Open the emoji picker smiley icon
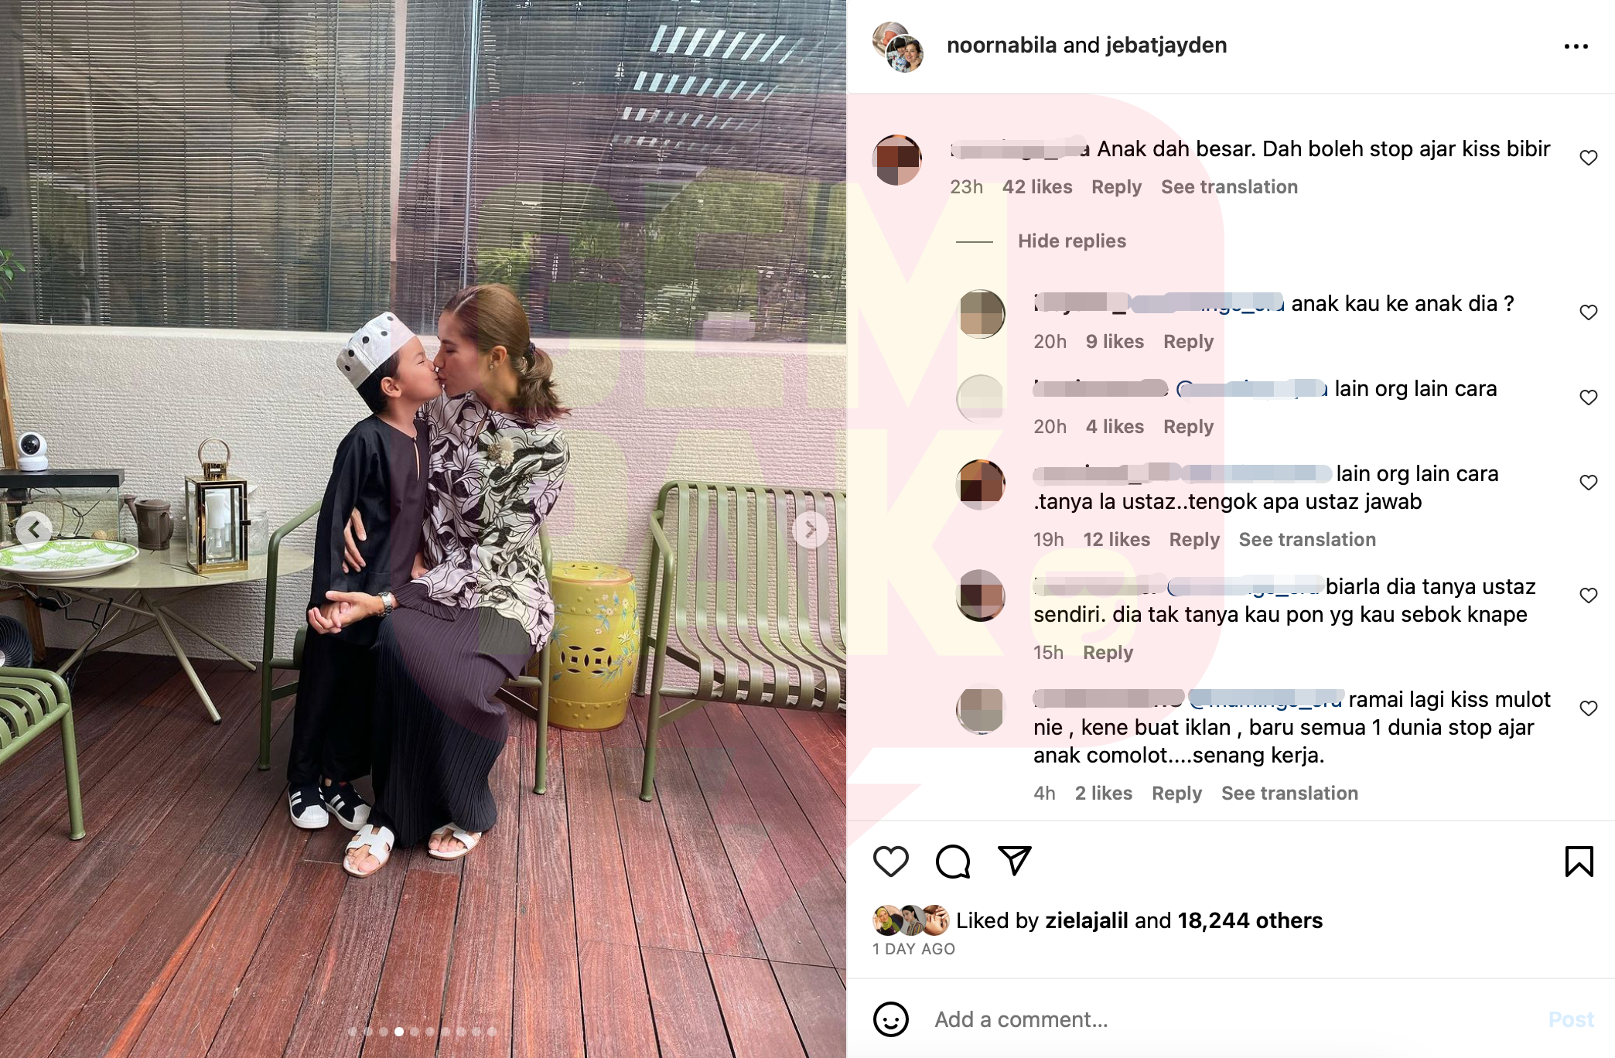The height and width of the screenshot is (1058, 1615). tap(890, 1019)
